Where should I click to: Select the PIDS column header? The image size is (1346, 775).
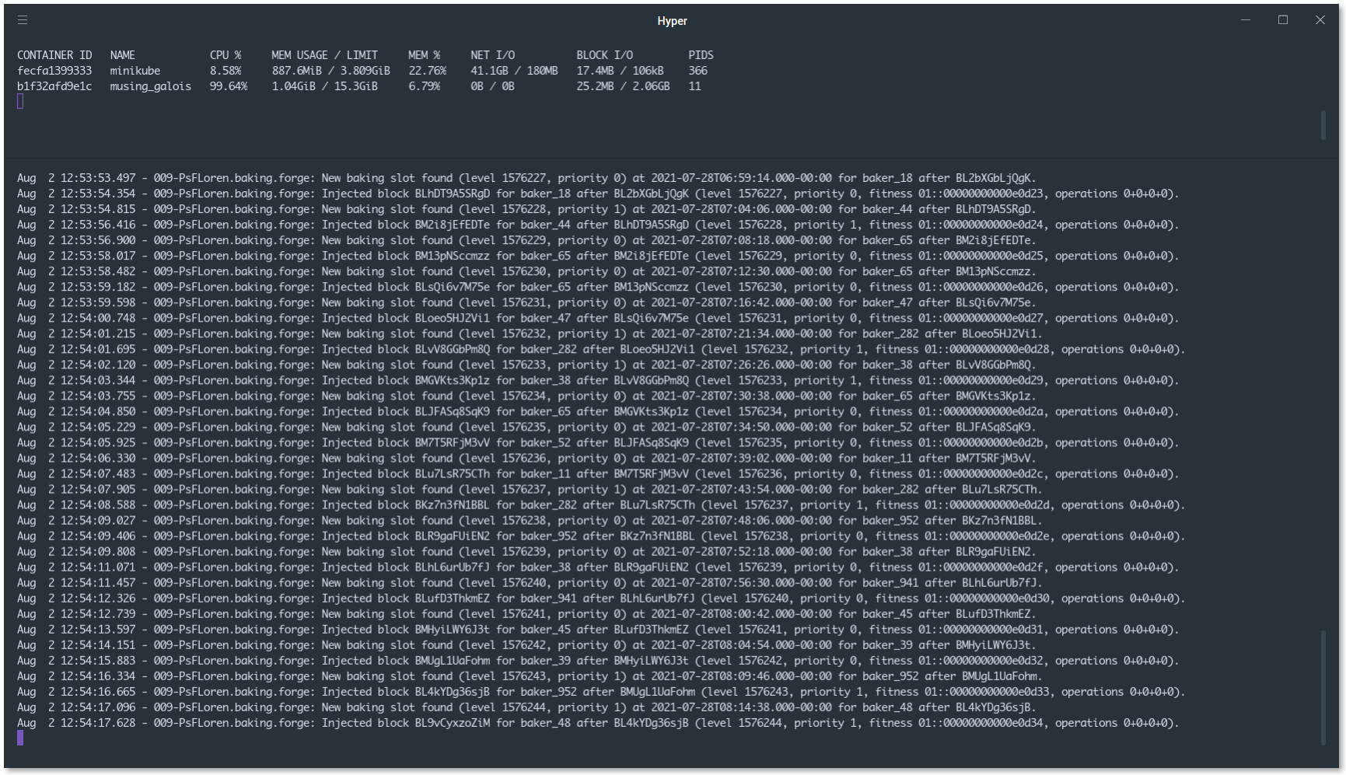tap(701, 55)
